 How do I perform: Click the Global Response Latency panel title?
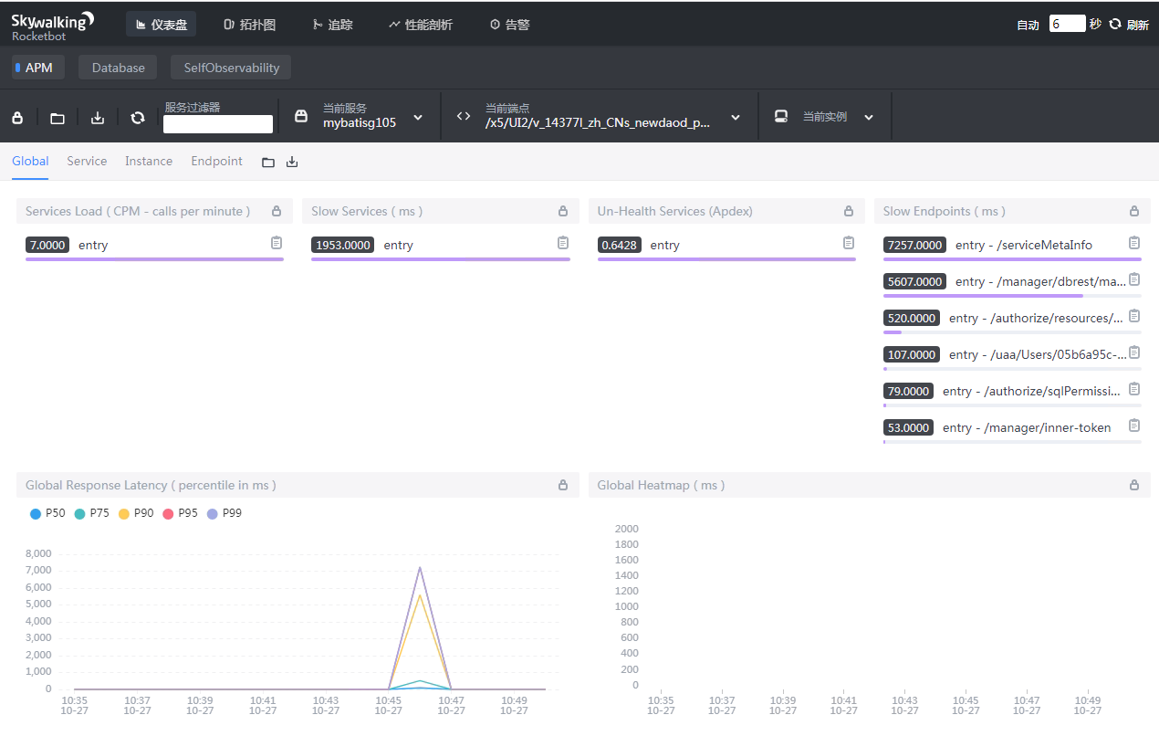(x=151, y=485)
